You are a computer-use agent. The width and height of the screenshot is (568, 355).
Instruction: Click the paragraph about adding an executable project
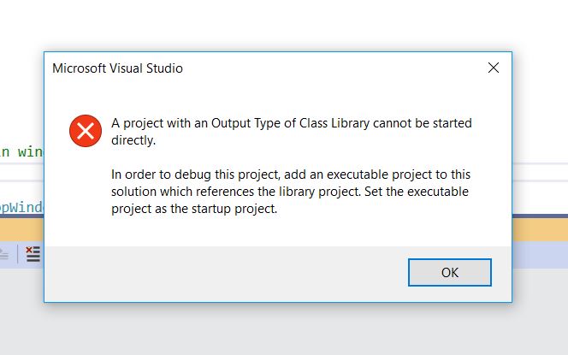tap(291, 192)
